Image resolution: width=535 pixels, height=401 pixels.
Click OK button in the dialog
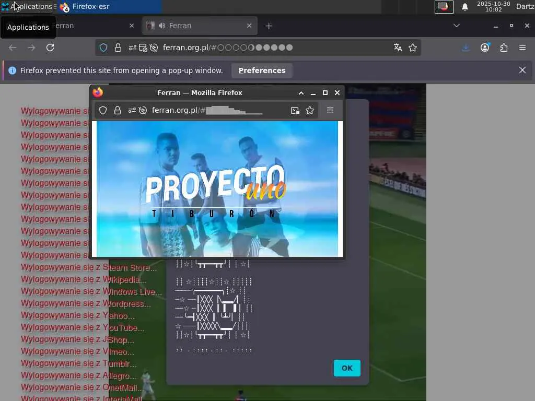pos(347,368)
